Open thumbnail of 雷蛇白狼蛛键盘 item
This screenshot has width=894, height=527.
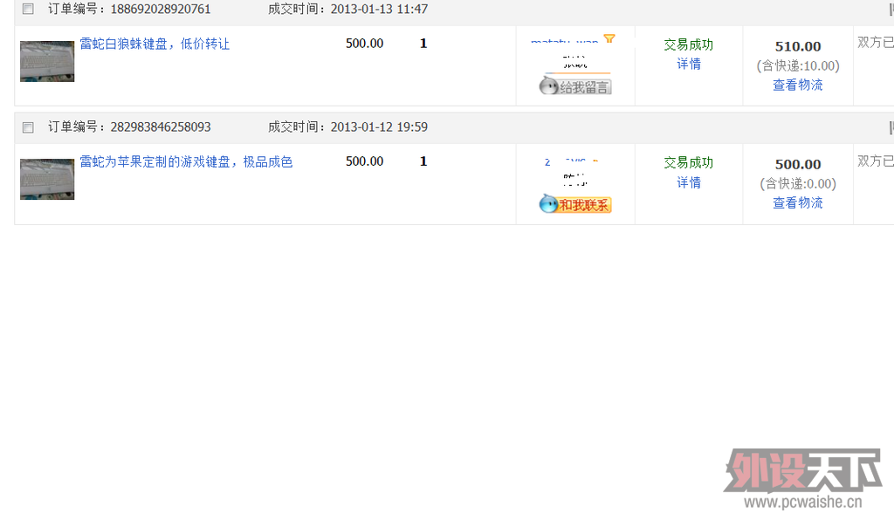pos(47,61)
